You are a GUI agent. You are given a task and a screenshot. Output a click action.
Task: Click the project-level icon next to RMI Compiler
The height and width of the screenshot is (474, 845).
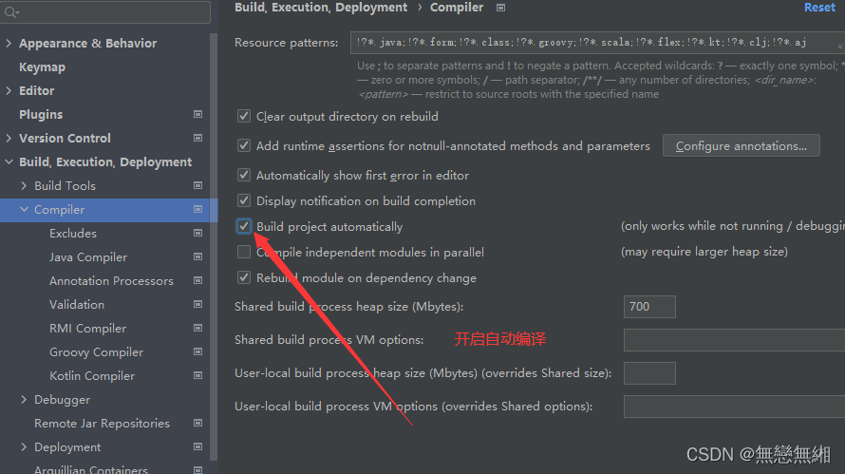click(x=197, y=328)
